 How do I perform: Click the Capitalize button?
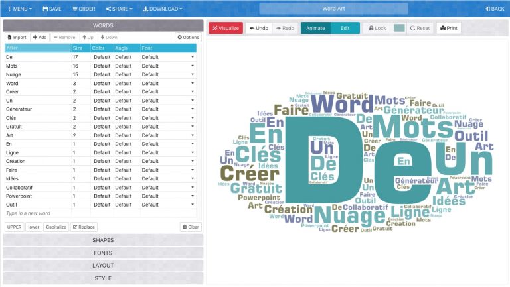56,227
